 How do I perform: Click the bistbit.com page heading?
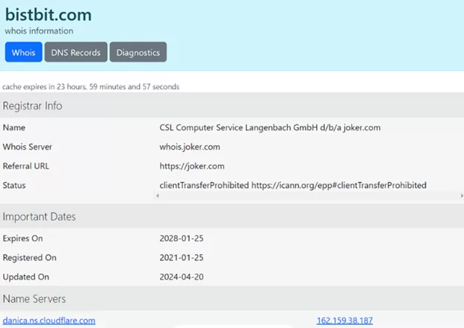coord(48,15)
